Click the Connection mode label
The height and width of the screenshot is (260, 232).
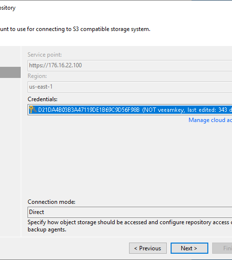point(51,202)
